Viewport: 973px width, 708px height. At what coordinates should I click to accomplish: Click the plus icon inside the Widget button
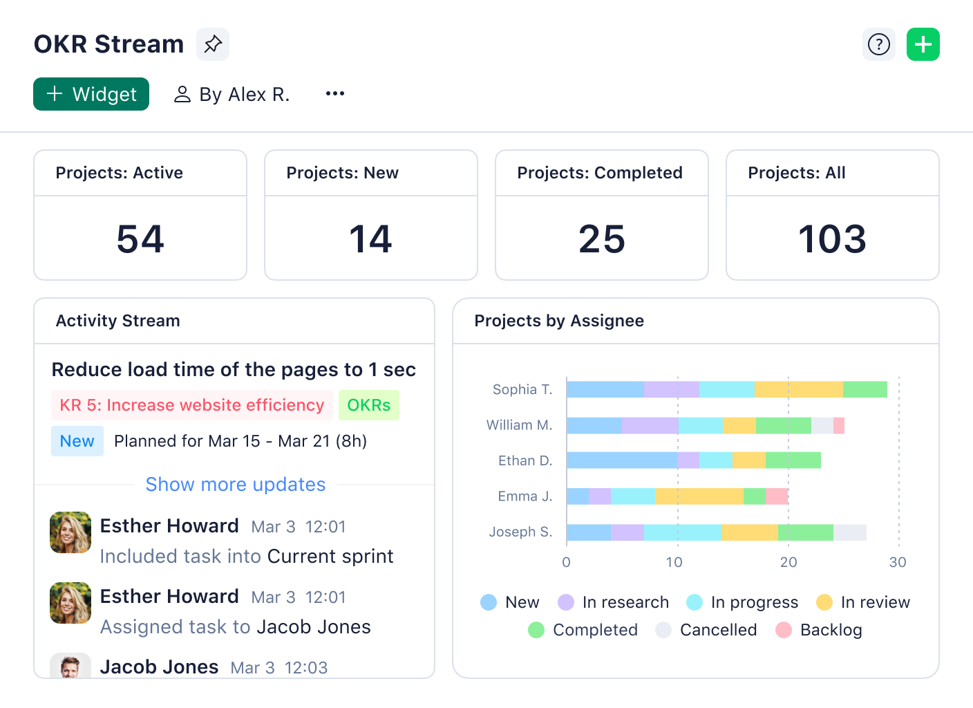[x=55, y=94]
